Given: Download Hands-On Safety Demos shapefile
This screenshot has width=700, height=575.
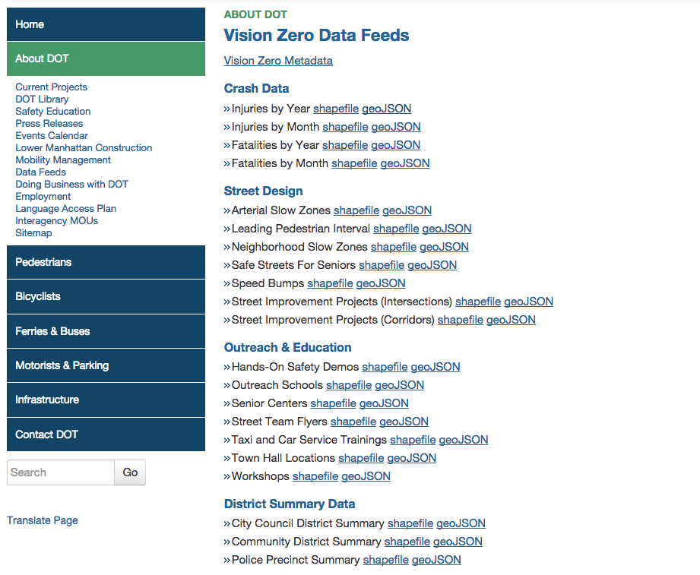Looking at the screenshot, I should 385,367.
